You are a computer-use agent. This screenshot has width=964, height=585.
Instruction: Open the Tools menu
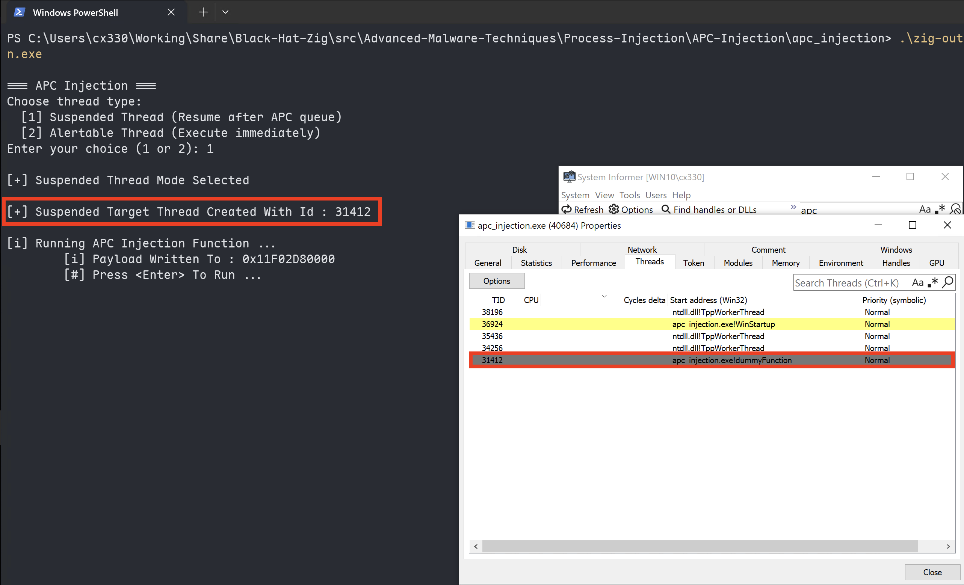[629, 195]
